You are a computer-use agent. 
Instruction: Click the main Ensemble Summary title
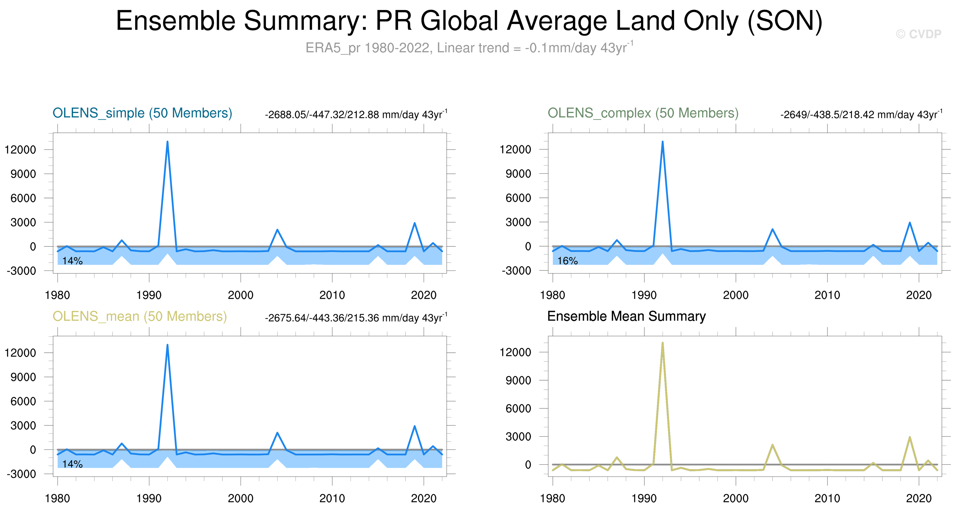469,21
